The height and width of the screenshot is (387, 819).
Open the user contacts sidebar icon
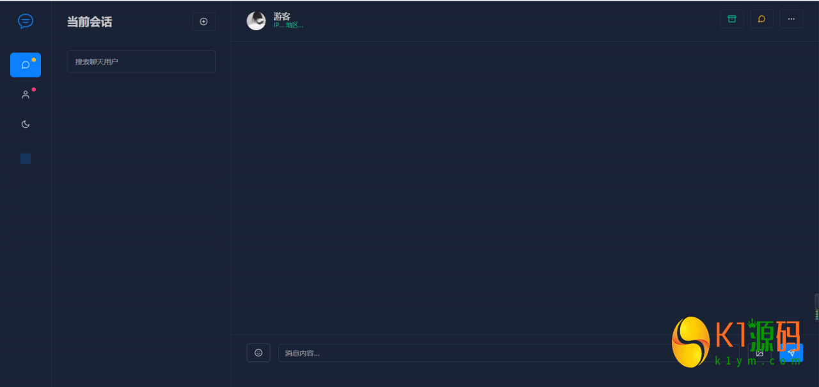pyautogui.click(x=26, y=95)
